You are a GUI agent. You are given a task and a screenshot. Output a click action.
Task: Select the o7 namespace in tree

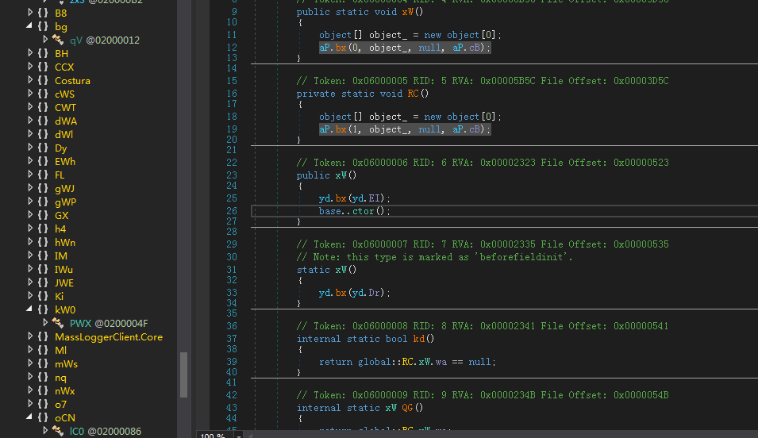tap(60, 405)
